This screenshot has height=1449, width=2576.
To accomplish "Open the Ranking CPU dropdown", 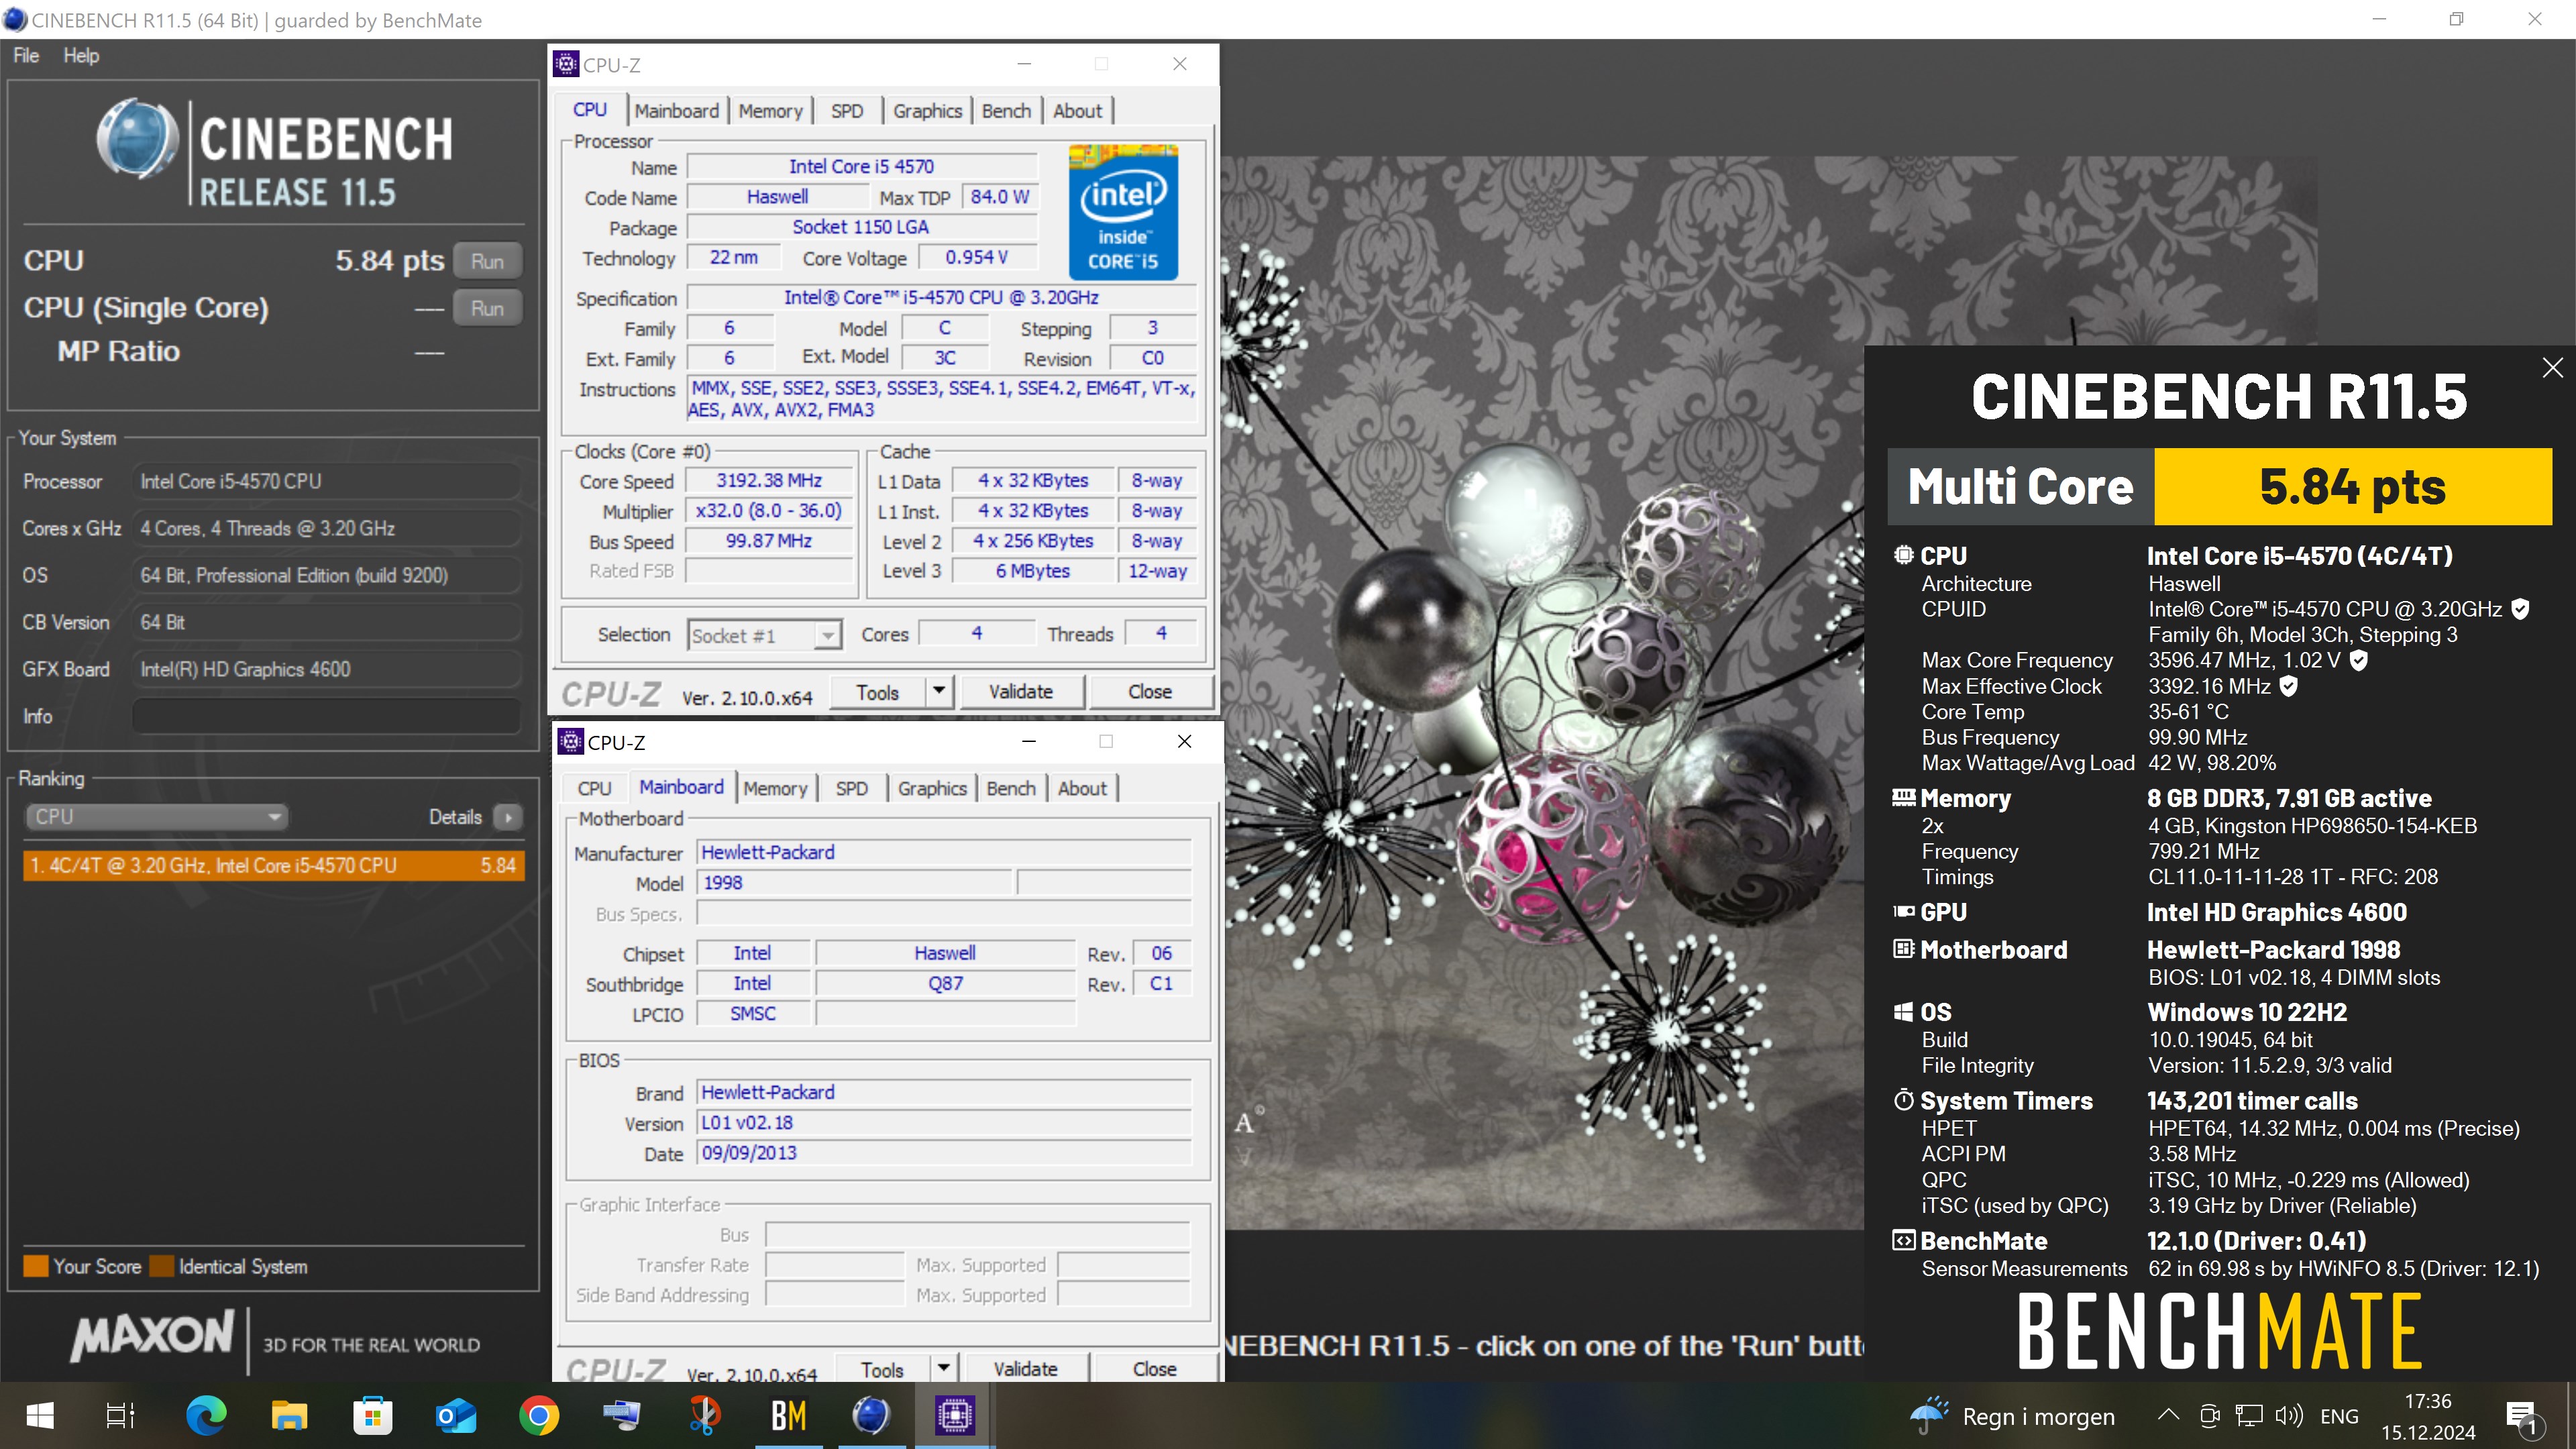I will pyautogui.click(x=156, y=817).
